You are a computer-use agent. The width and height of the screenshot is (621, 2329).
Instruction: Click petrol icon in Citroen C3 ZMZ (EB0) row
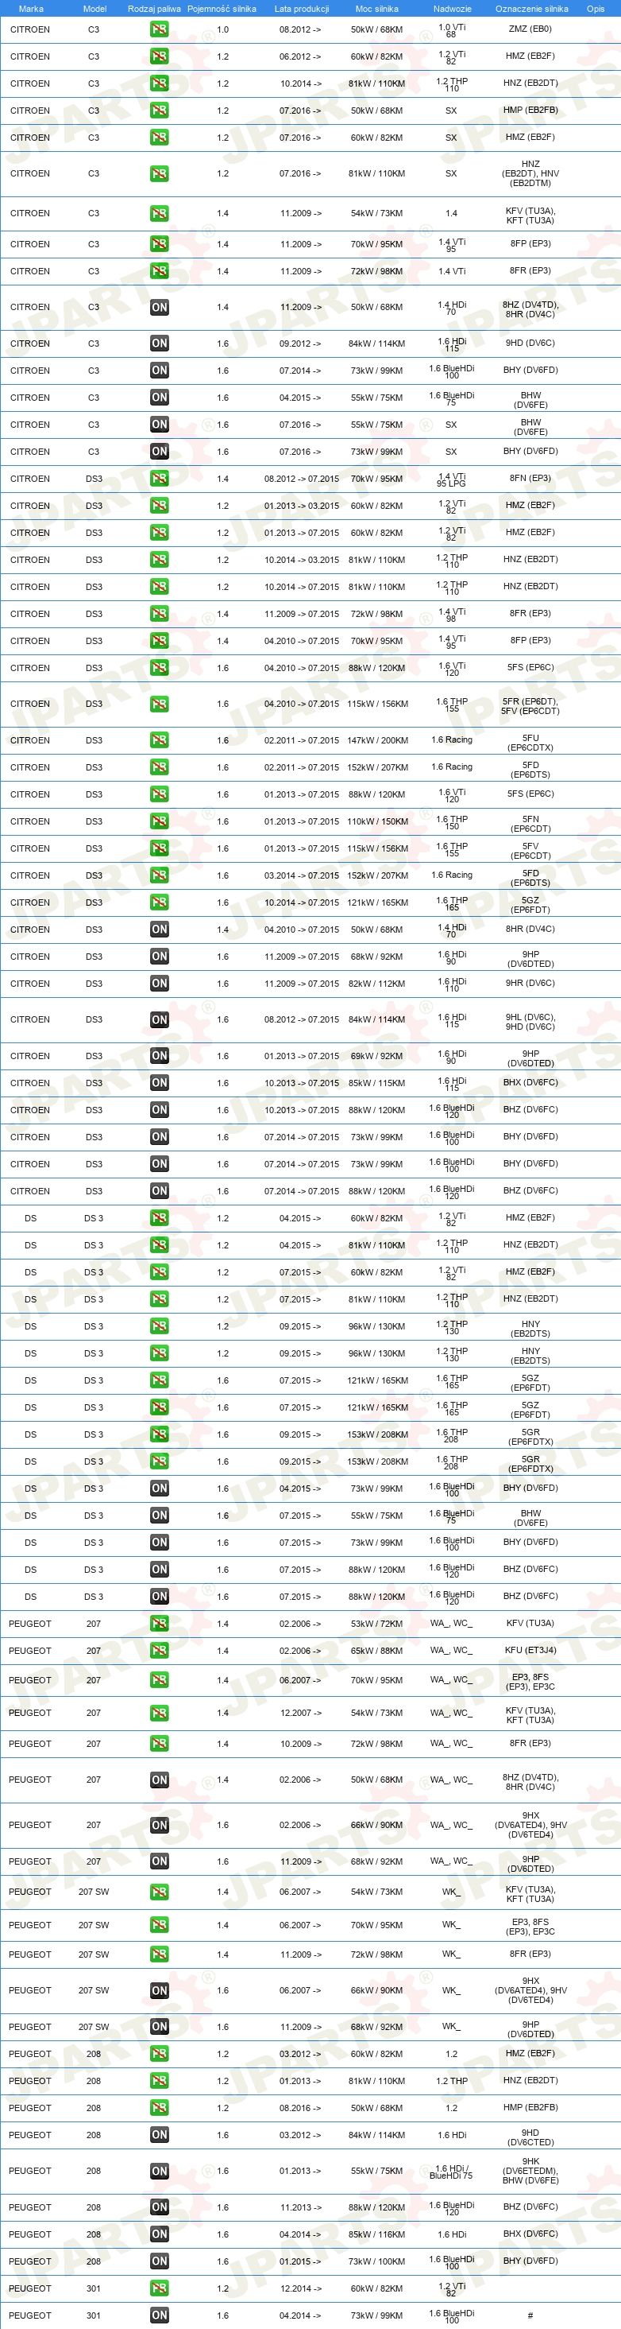[159, 29]
